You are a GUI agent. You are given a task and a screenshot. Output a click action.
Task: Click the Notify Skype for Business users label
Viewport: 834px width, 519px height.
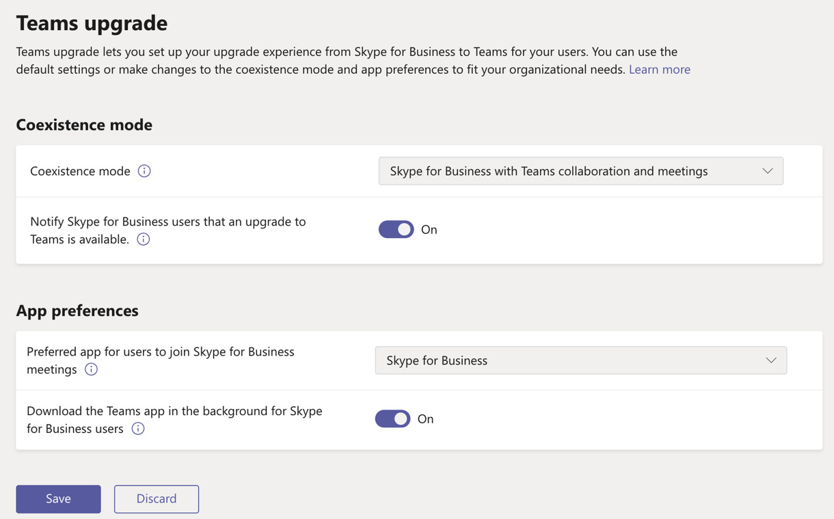tap(168, 230)
